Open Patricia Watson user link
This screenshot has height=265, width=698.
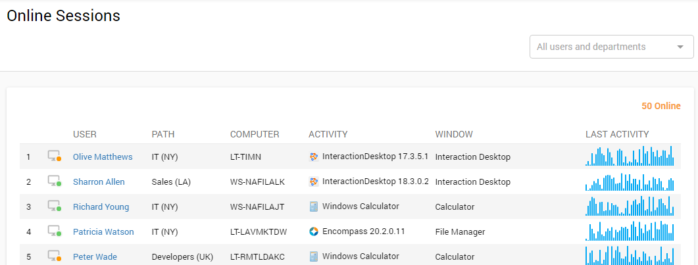(x=103, y=231)
